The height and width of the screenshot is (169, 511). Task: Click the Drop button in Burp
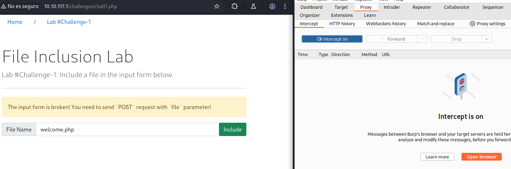[x=457, y=39]
